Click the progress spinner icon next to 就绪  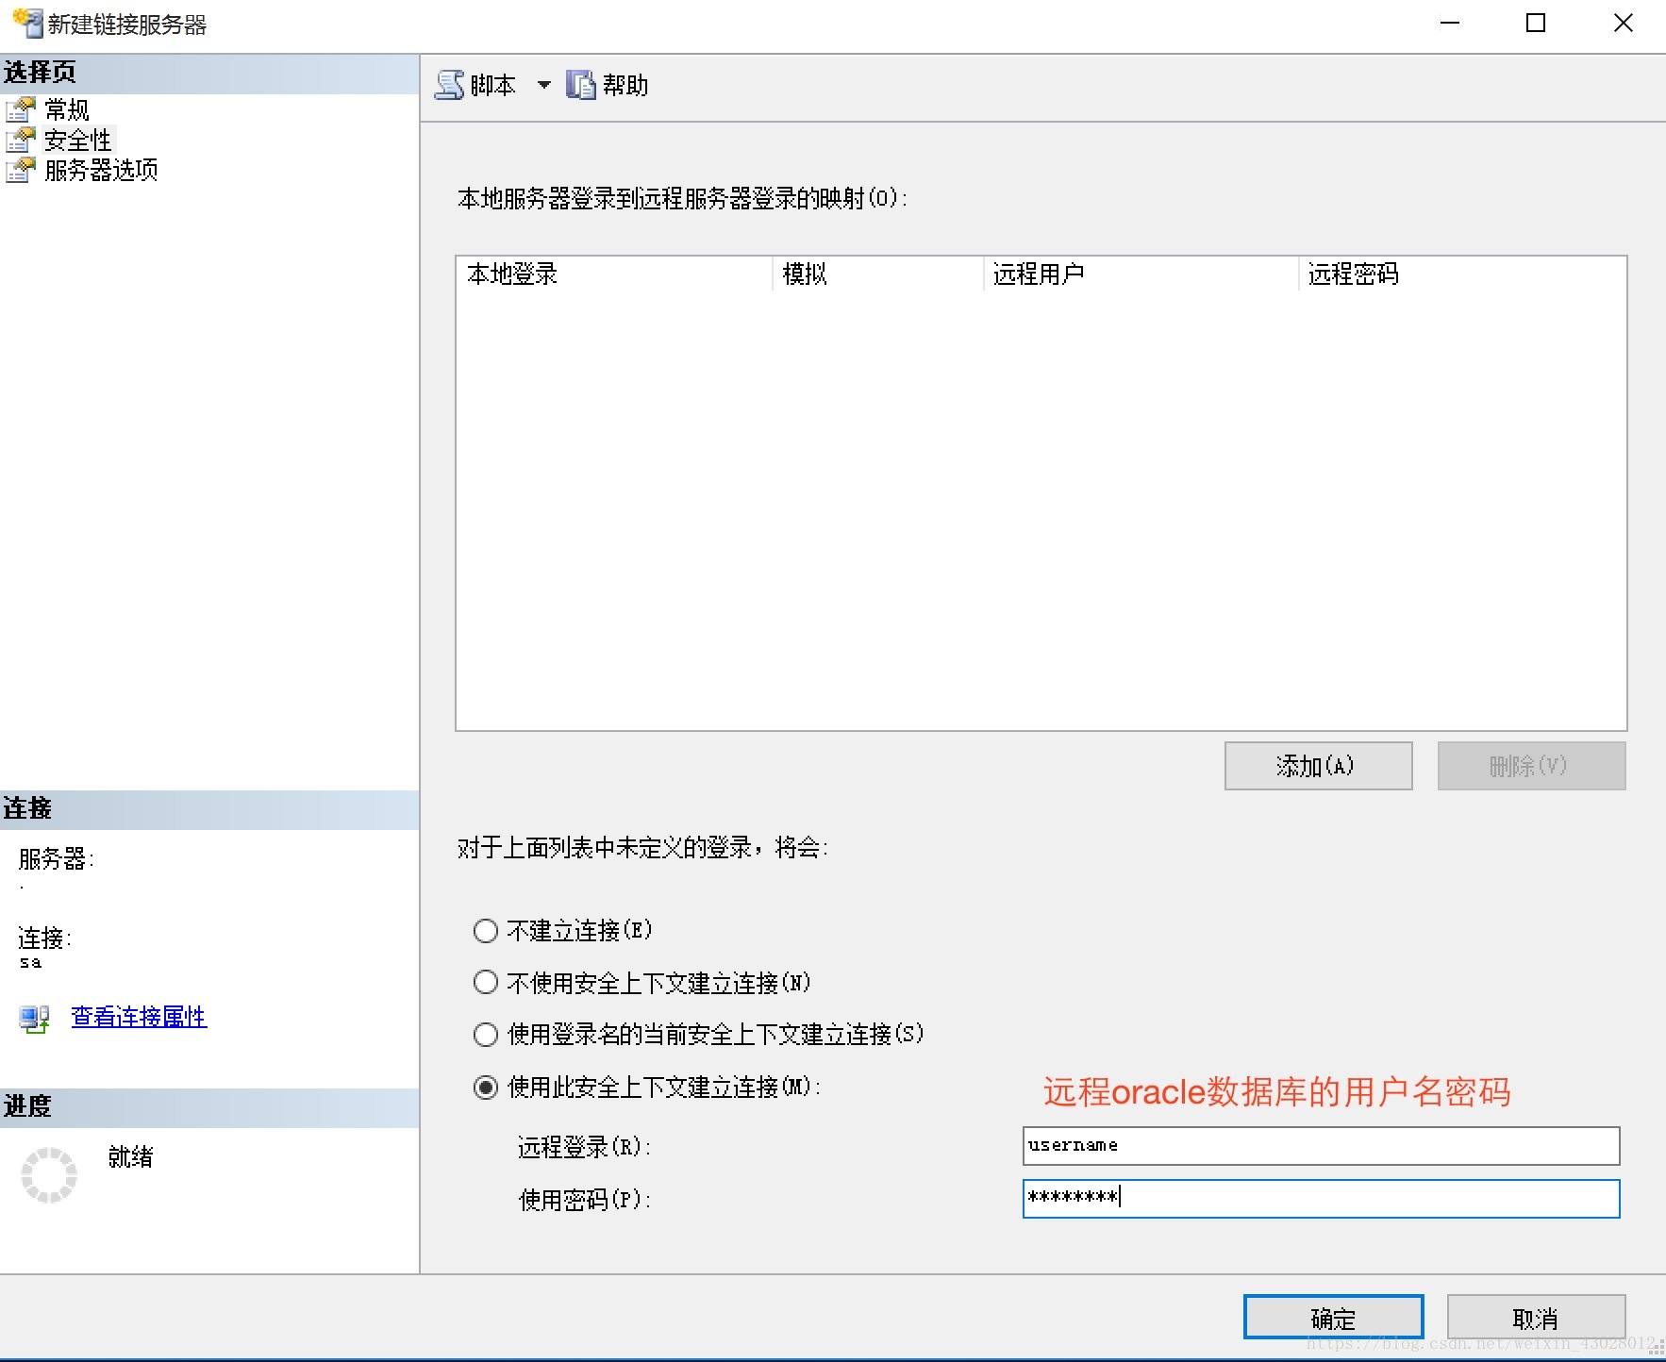click(x=49, y=1175)
